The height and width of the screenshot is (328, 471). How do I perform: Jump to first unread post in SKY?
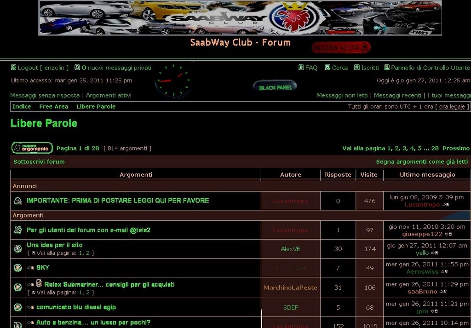pyautogui.click(x=31, y=268)
